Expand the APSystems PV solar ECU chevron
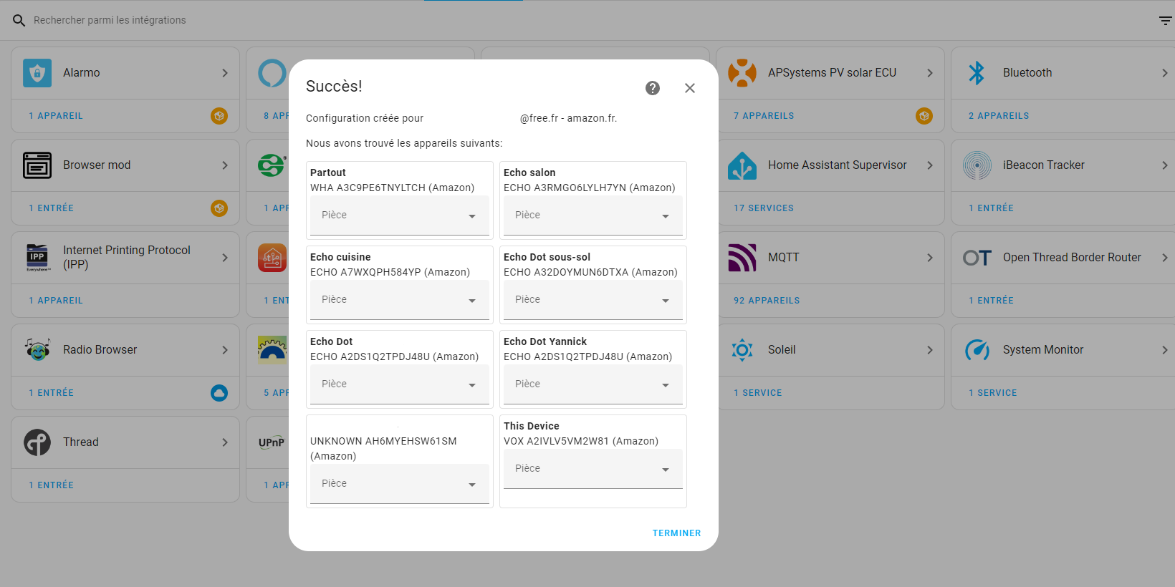 [930, 73]
